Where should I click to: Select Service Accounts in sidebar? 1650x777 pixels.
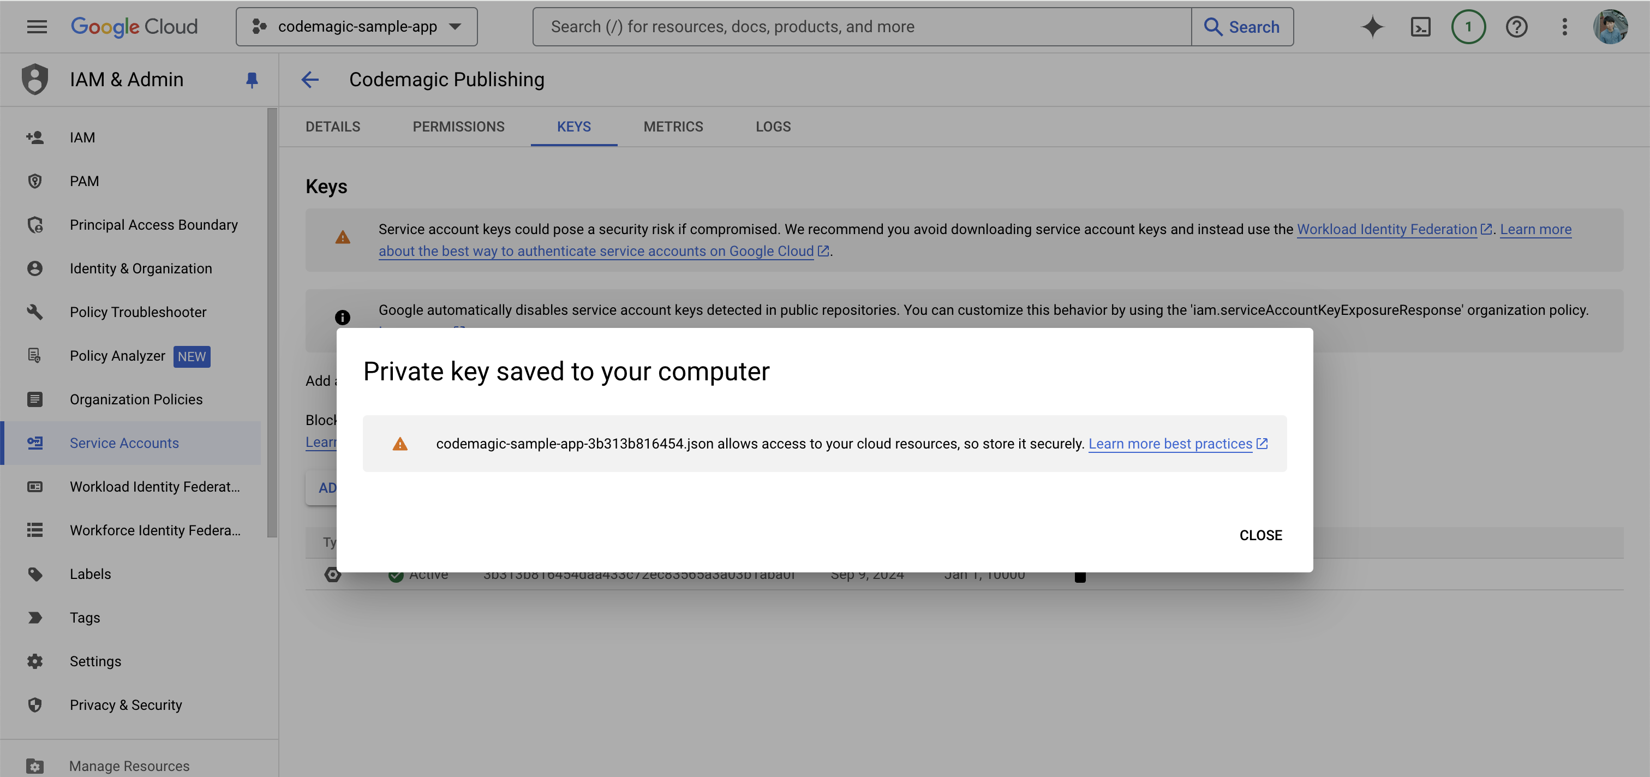tap(131, 443)
